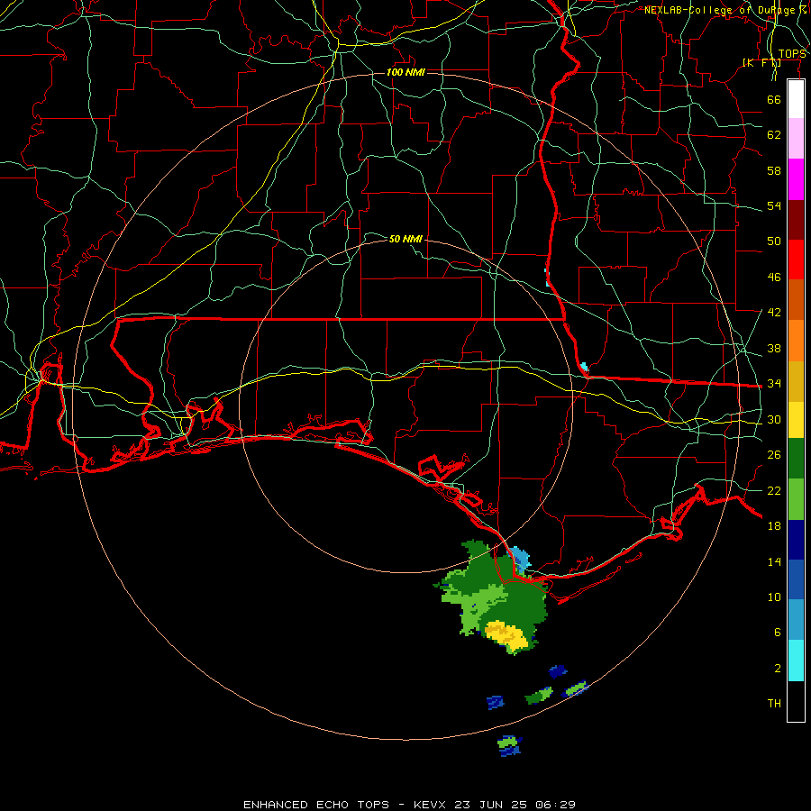Click the "KEVX" radar site identifier
Screen dimensions: 811x811
429,805
